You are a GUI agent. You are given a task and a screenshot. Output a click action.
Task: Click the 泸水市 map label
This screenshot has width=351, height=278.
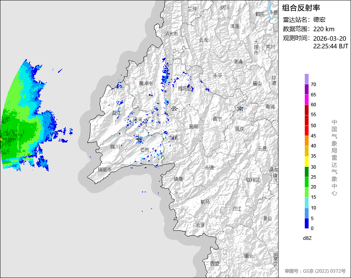(x=171, y=34)
